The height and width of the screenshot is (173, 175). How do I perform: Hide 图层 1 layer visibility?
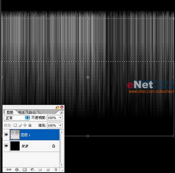coord(6,135)
